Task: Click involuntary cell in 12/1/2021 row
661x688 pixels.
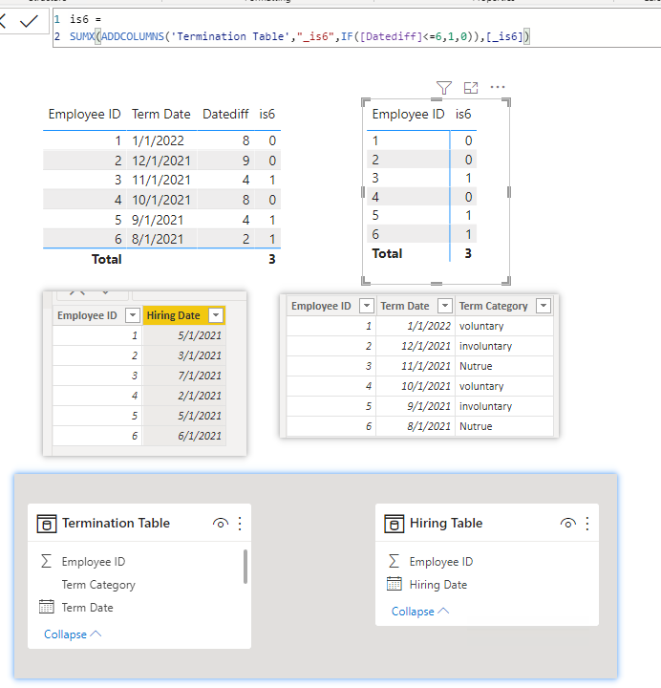Action: coord(504,346)
